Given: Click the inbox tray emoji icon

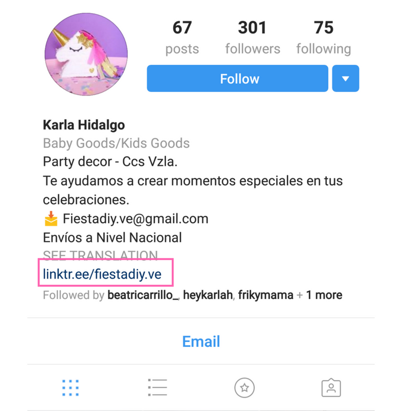Looking at the screenshot, I should [x=51, y=219].
